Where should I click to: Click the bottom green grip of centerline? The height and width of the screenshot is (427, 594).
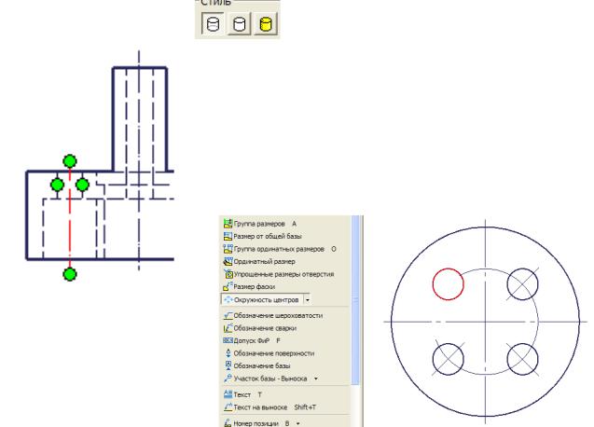70,274
